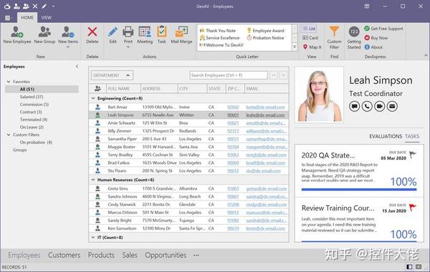Click the phone call icon under Leah Simpson
430x272 pixels.
coord(367,106)
